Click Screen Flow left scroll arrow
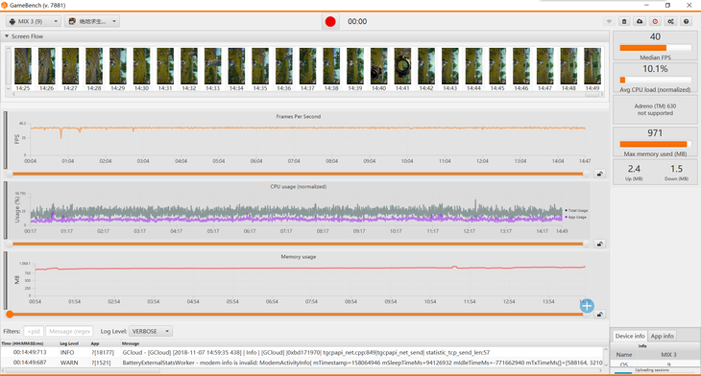The width and height of the screenshot is (701, 376). pyautogui.click(x=13, y=94)
